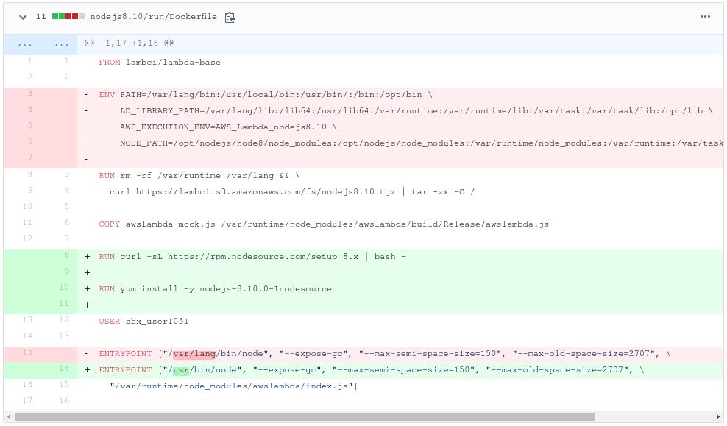
Task: Select the line 'FROM lambci/lambda-base'
Action: [159, 62]
